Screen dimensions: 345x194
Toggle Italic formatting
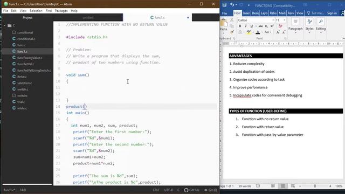coord(246,26)
